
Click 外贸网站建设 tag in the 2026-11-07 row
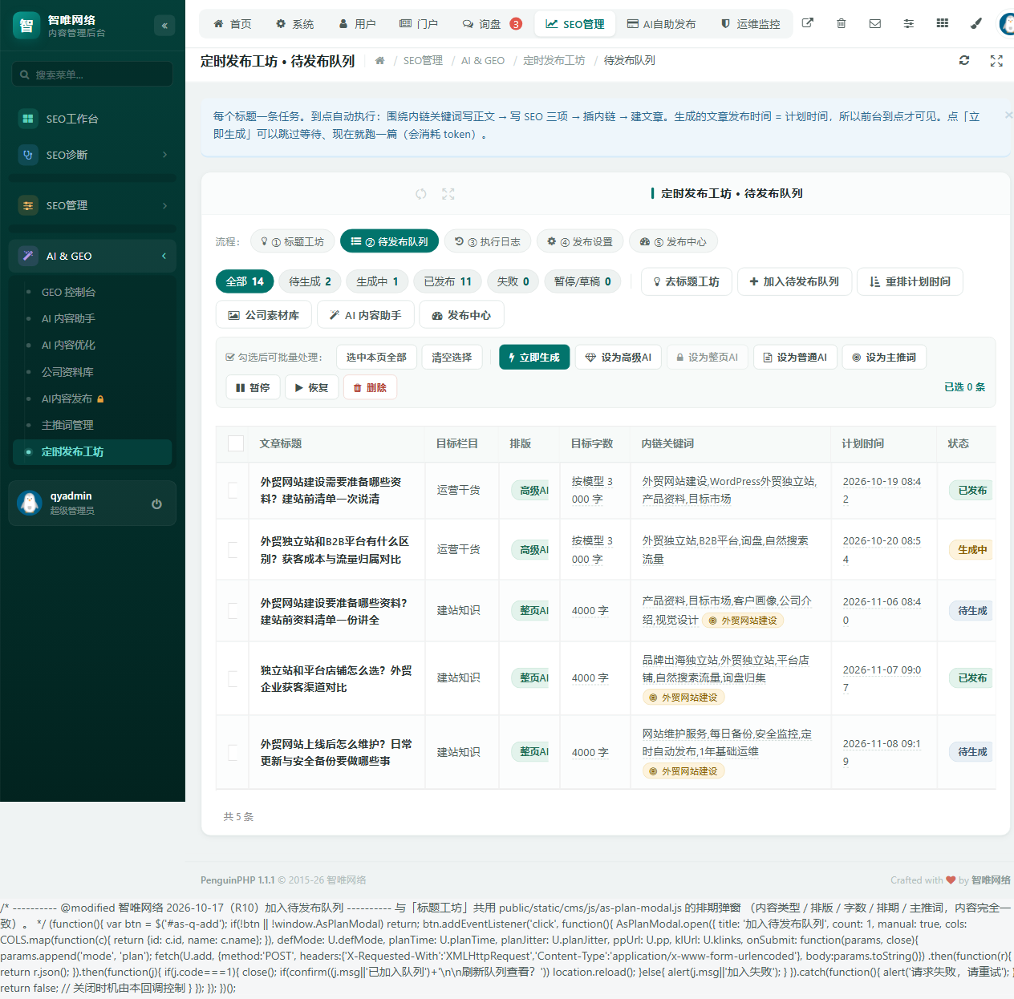click(x=683, y=698)
